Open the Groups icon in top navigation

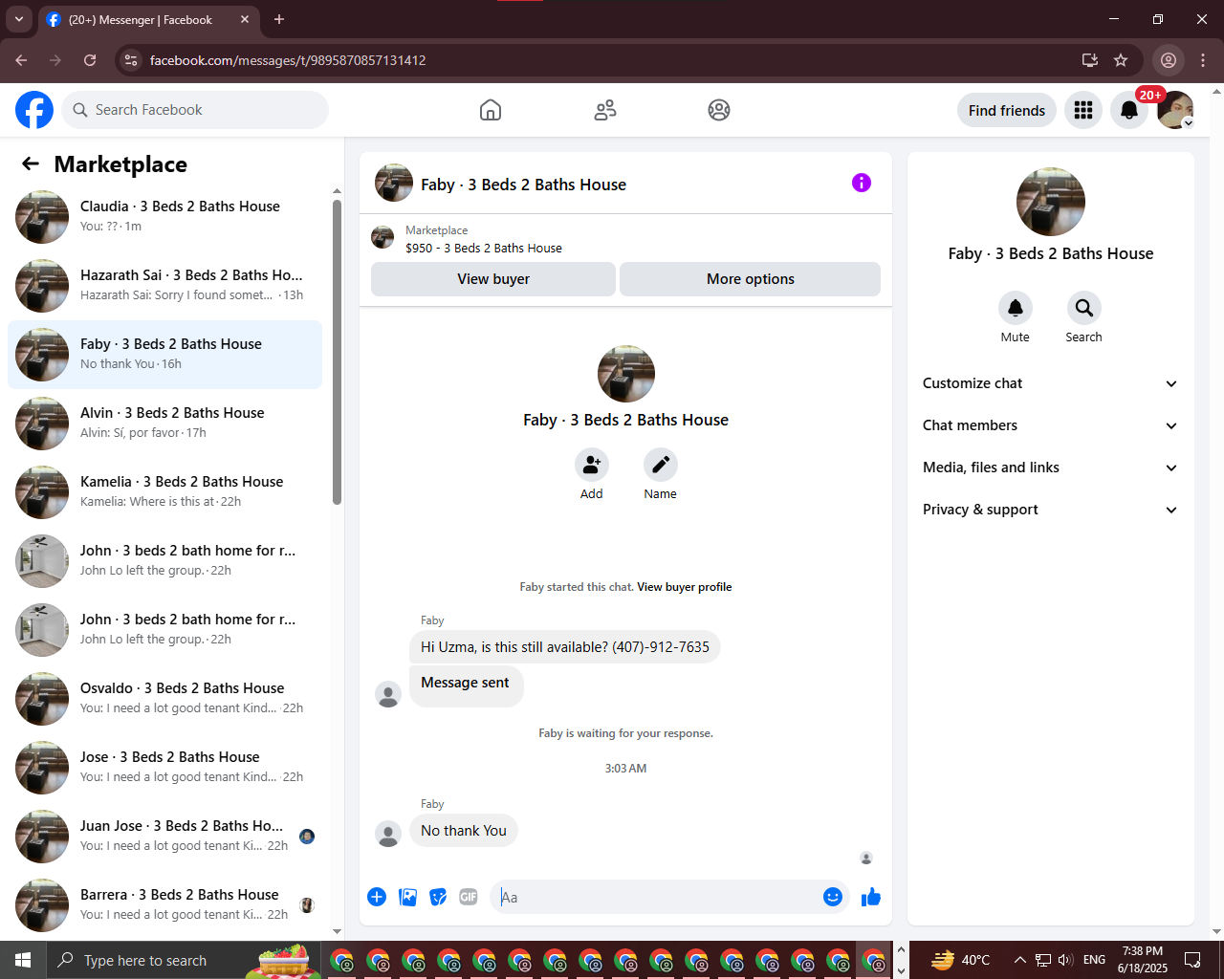719,110
